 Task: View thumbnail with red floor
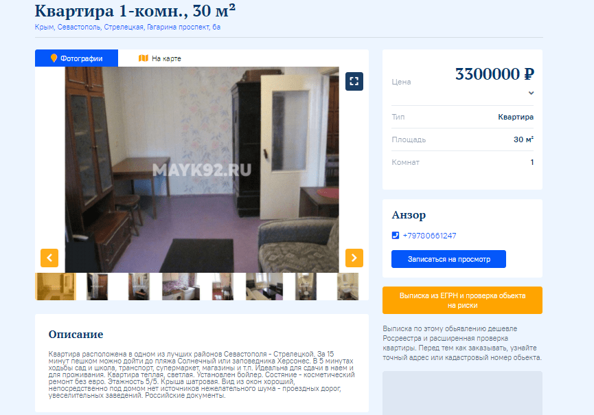pyautogui.click(x=222, y=287)
